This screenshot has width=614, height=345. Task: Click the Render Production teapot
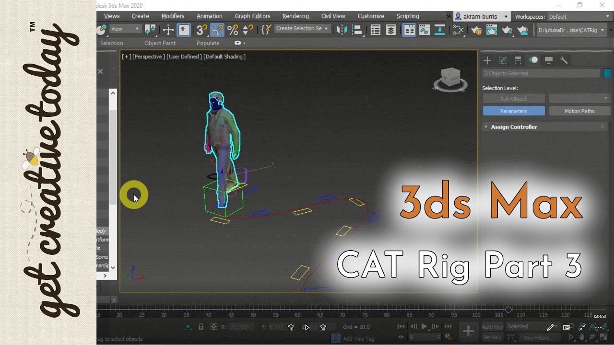[x=507, y=30]
